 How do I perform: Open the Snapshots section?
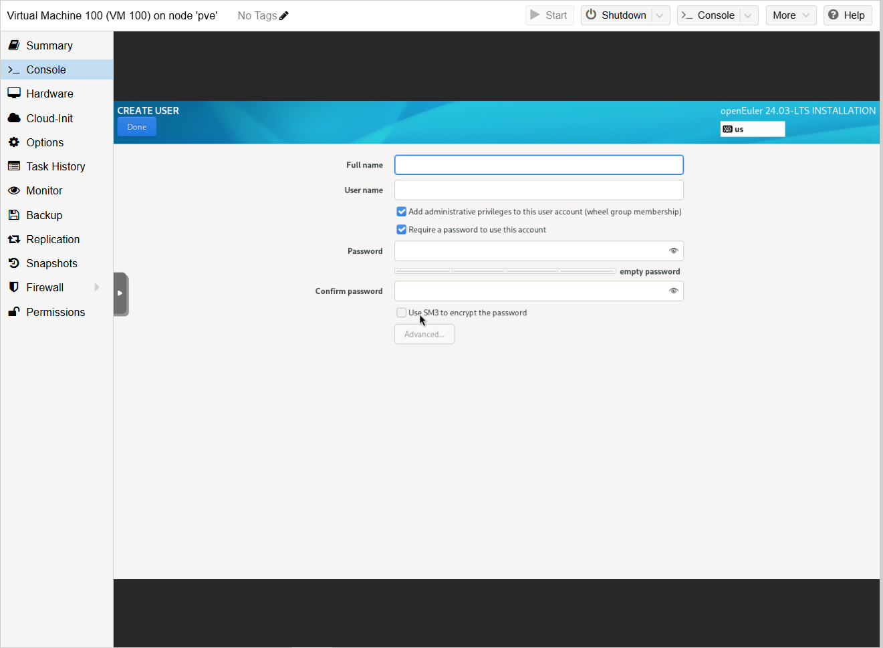51,263
